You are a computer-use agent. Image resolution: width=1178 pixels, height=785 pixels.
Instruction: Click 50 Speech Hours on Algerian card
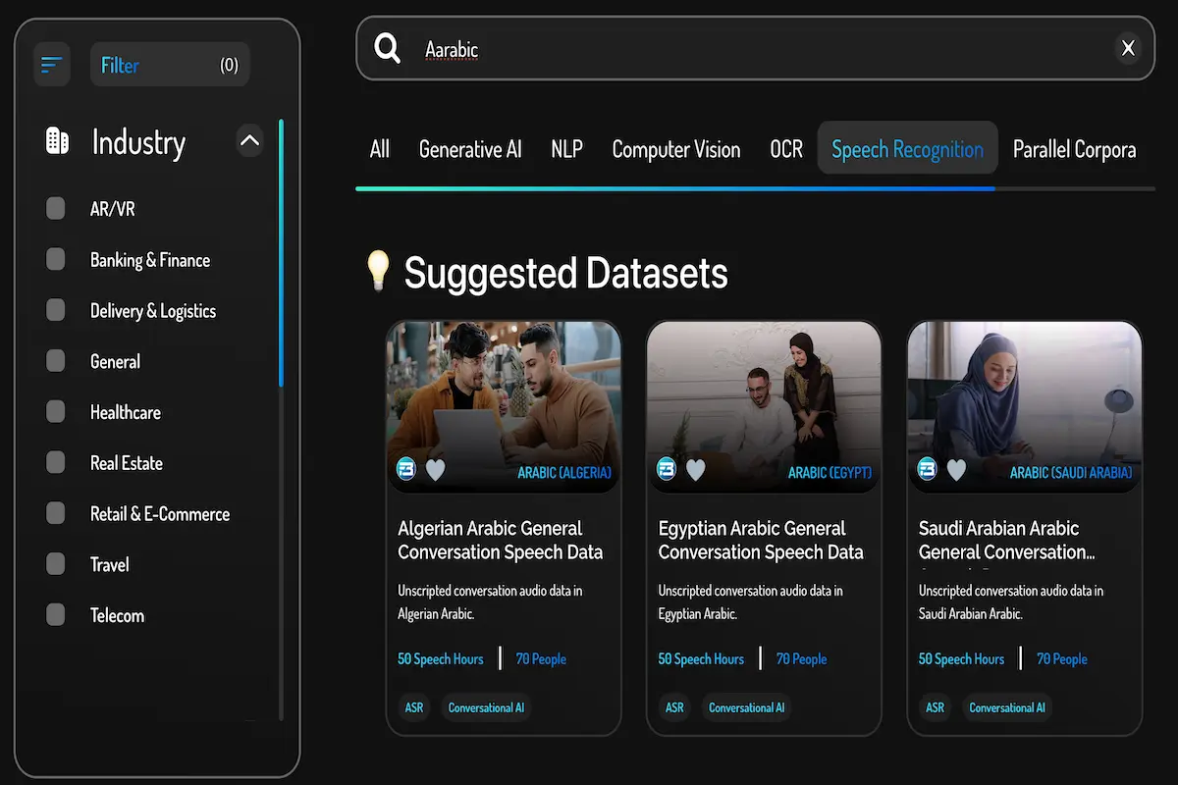pos(441,659)
